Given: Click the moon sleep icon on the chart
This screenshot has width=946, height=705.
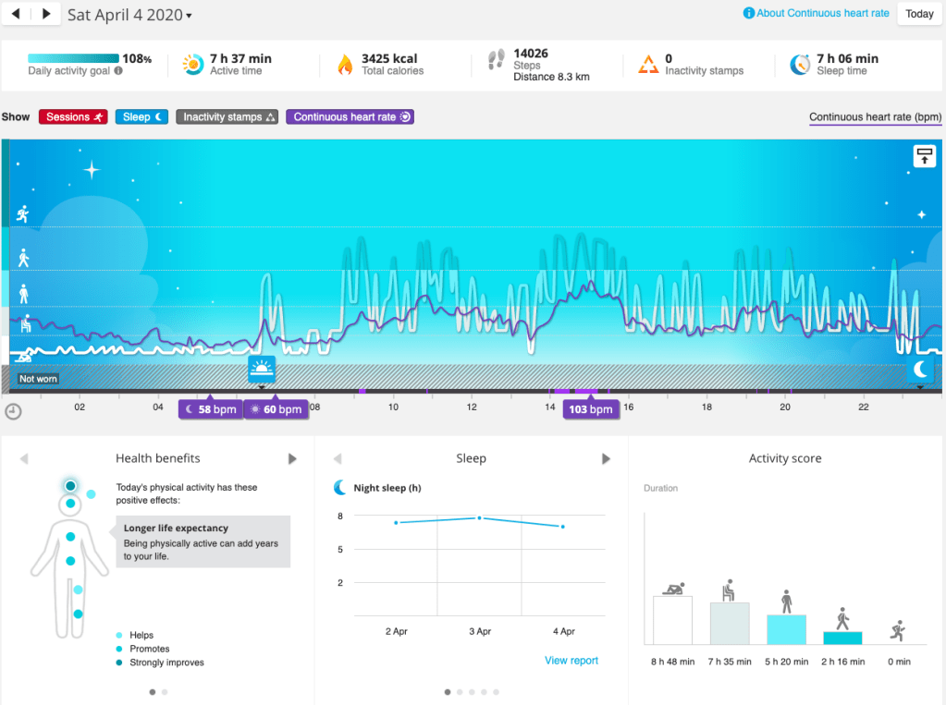Looking at the screenshot, I should click(921, 370).
